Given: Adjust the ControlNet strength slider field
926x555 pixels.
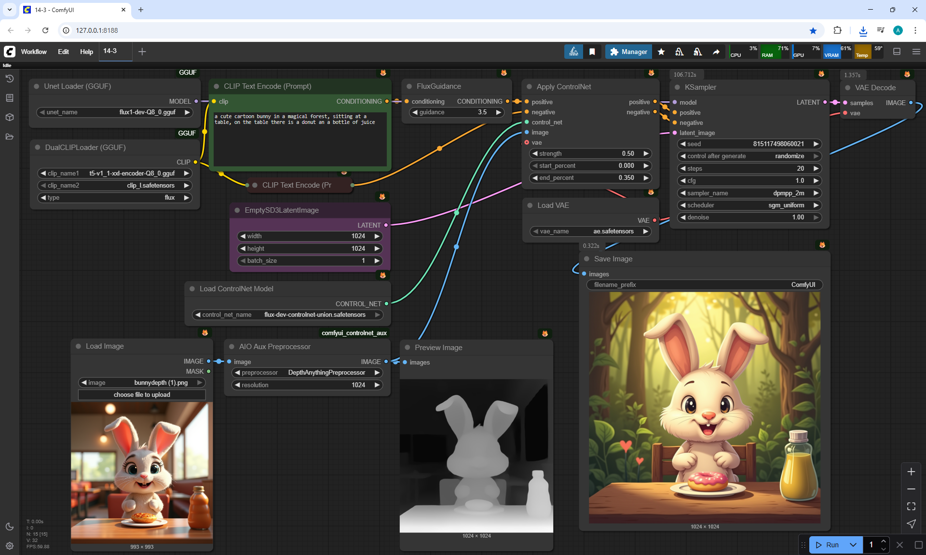Looking at the screenshot, I should (590, 154).
